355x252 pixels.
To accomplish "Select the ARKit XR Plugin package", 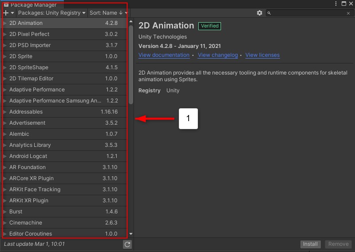I will [64, 201].
